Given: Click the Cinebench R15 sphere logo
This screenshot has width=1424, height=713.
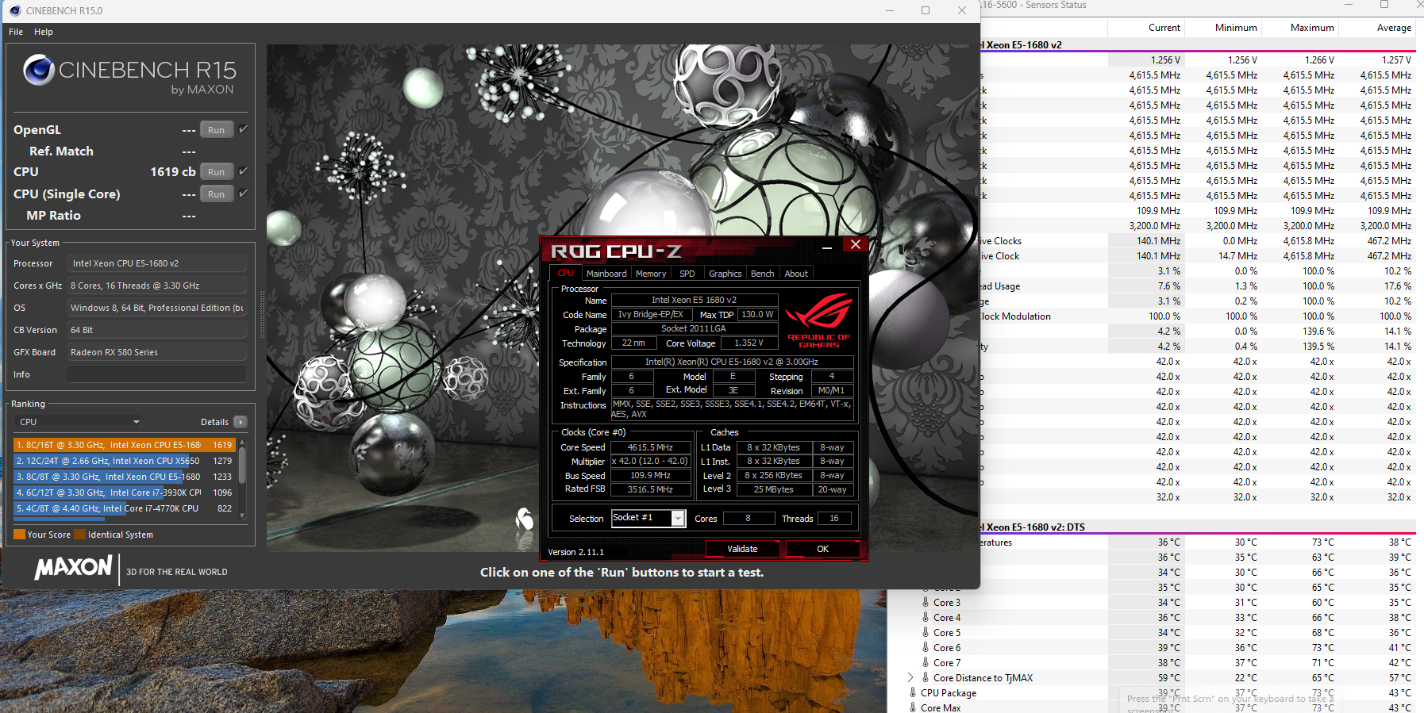Looking at the screenshot, I should (x=38, y=70).
